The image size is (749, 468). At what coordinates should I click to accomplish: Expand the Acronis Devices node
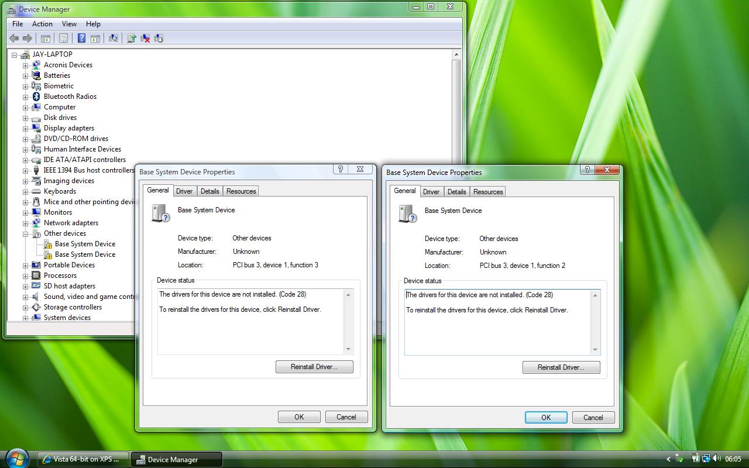click(x=26, y=65)
